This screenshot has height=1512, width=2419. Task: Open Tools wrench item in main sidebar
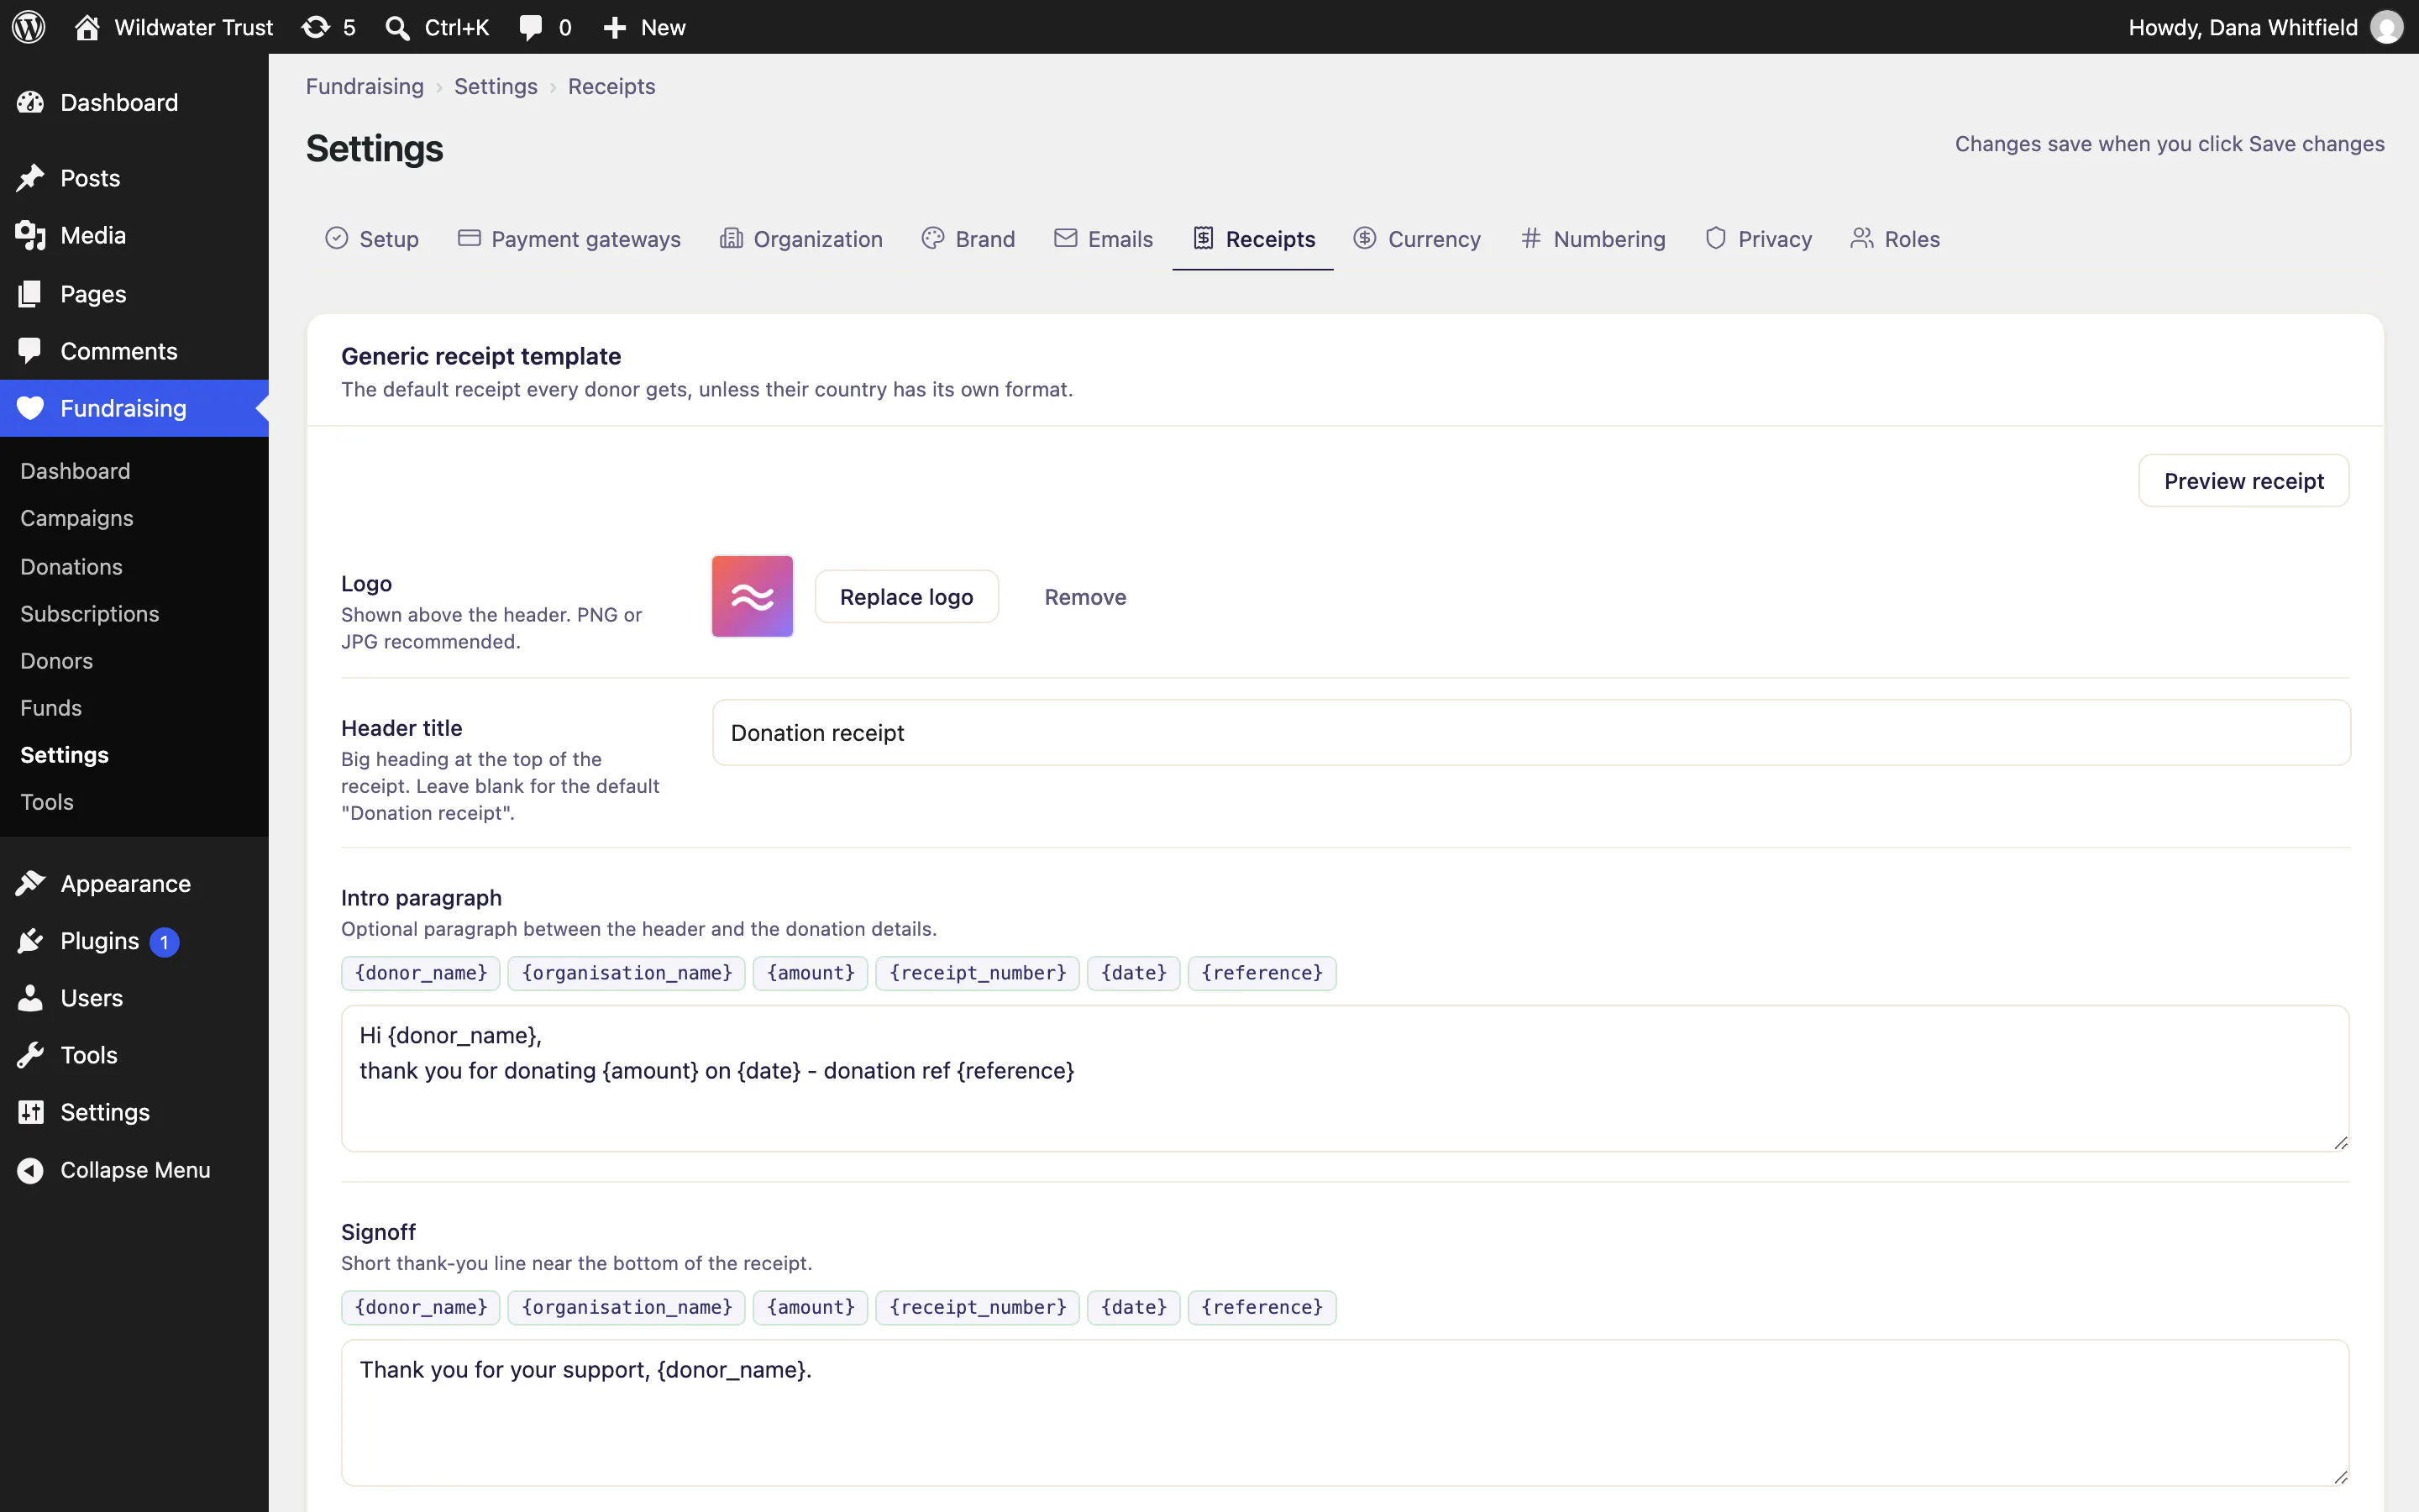tap(134, 1055)
